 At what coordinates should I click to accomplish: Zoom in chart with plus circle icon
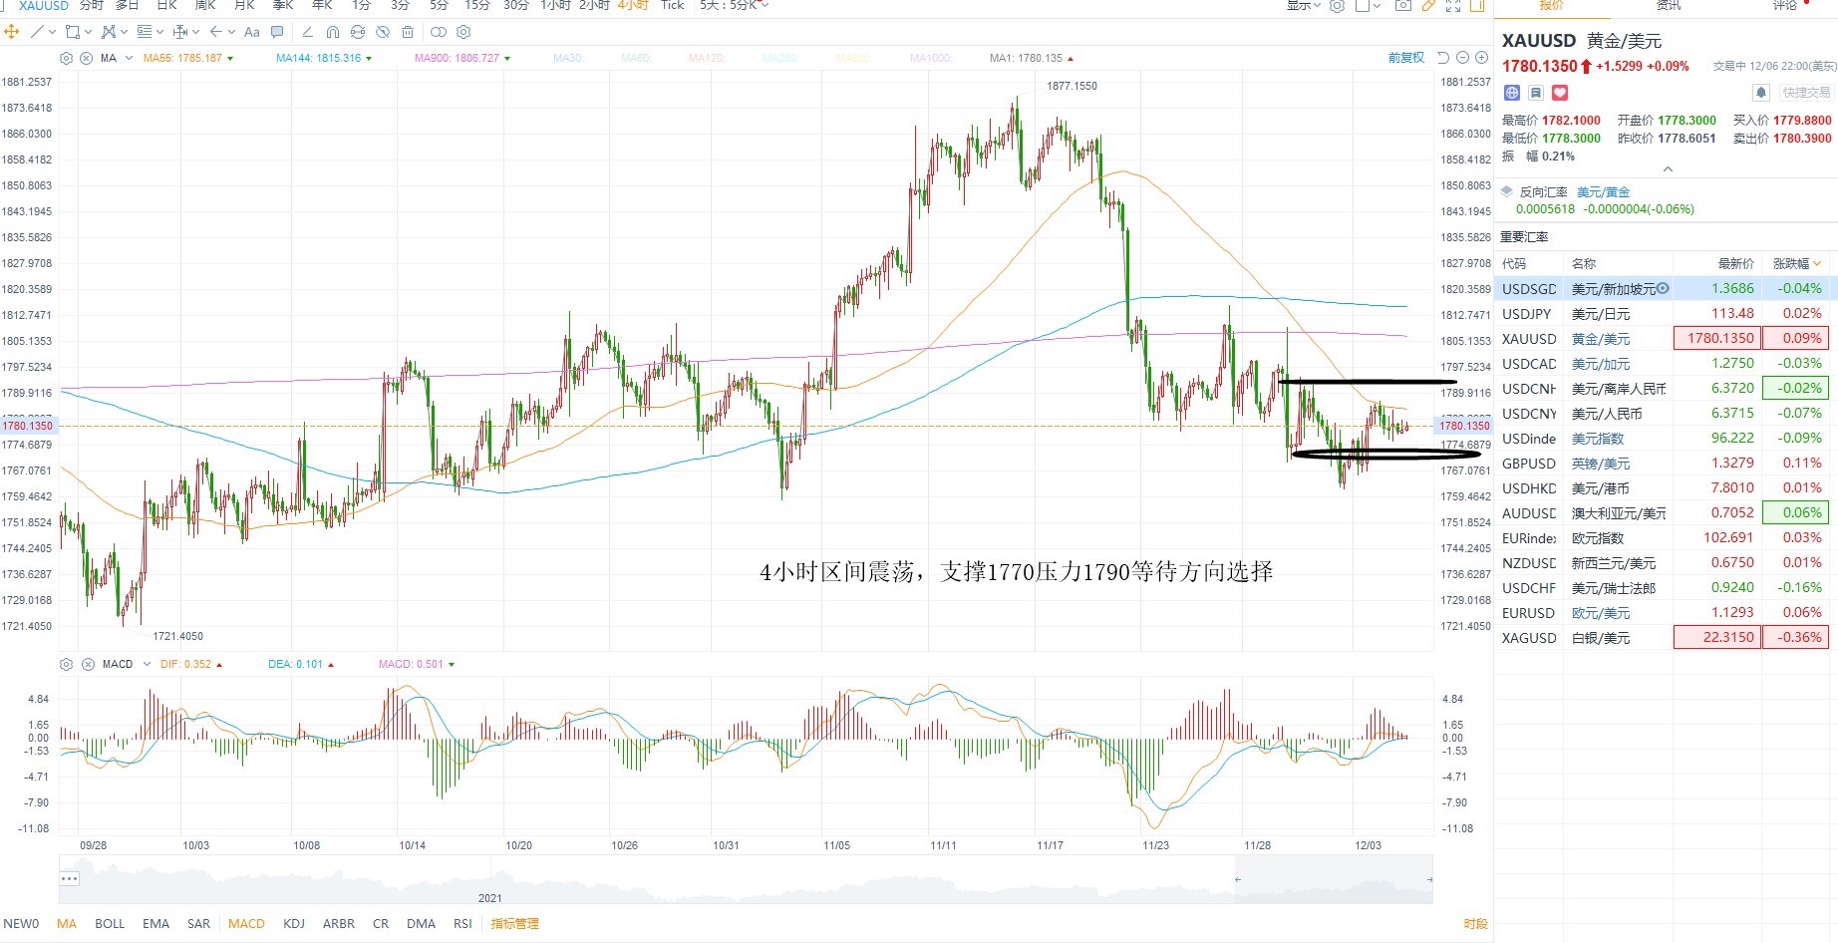[x=1481, y=58]
